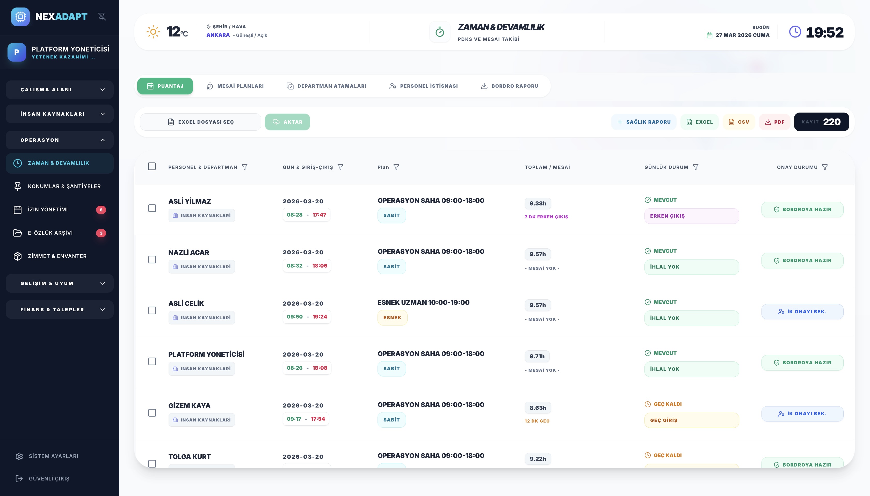Screen dimensions: 870x496
Task: Select the checkbox for Gizem Kaya
Action: (x=152, y=412)
